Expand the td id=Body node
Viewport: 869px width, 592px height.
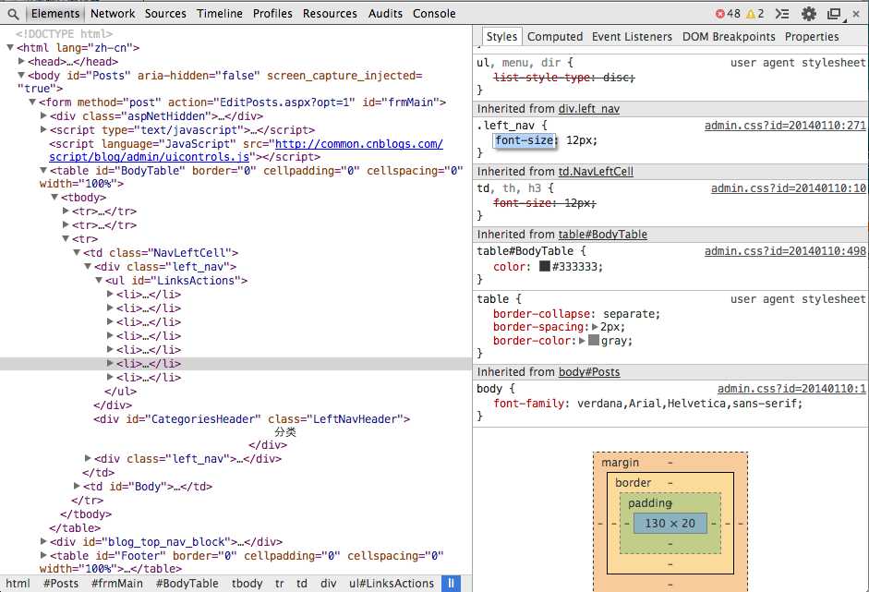77,486
